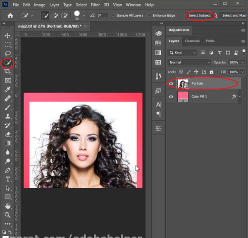Select the Dodge tool

pyautogui.click(x=7, y=161)
